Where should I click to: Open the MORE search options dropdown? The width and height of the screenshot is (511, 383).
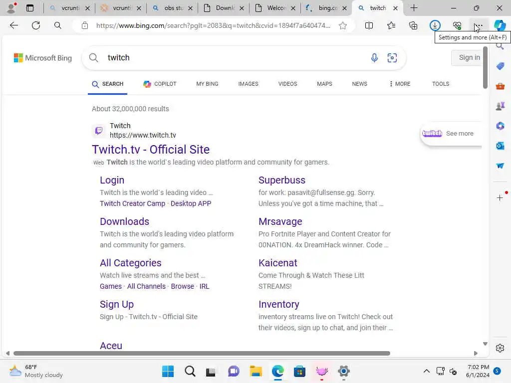click(x=400, y=84)
